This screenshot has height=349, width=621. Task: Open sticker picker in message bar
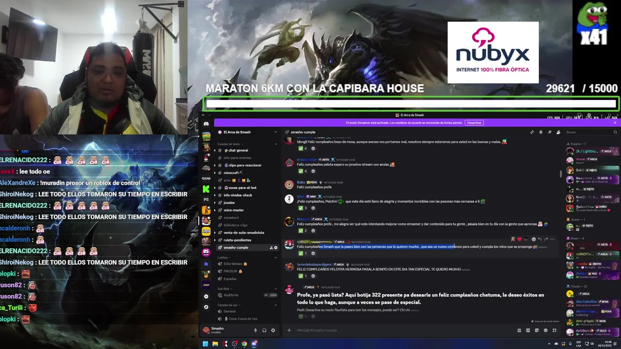pyautogui.click(x=537, y=330)
